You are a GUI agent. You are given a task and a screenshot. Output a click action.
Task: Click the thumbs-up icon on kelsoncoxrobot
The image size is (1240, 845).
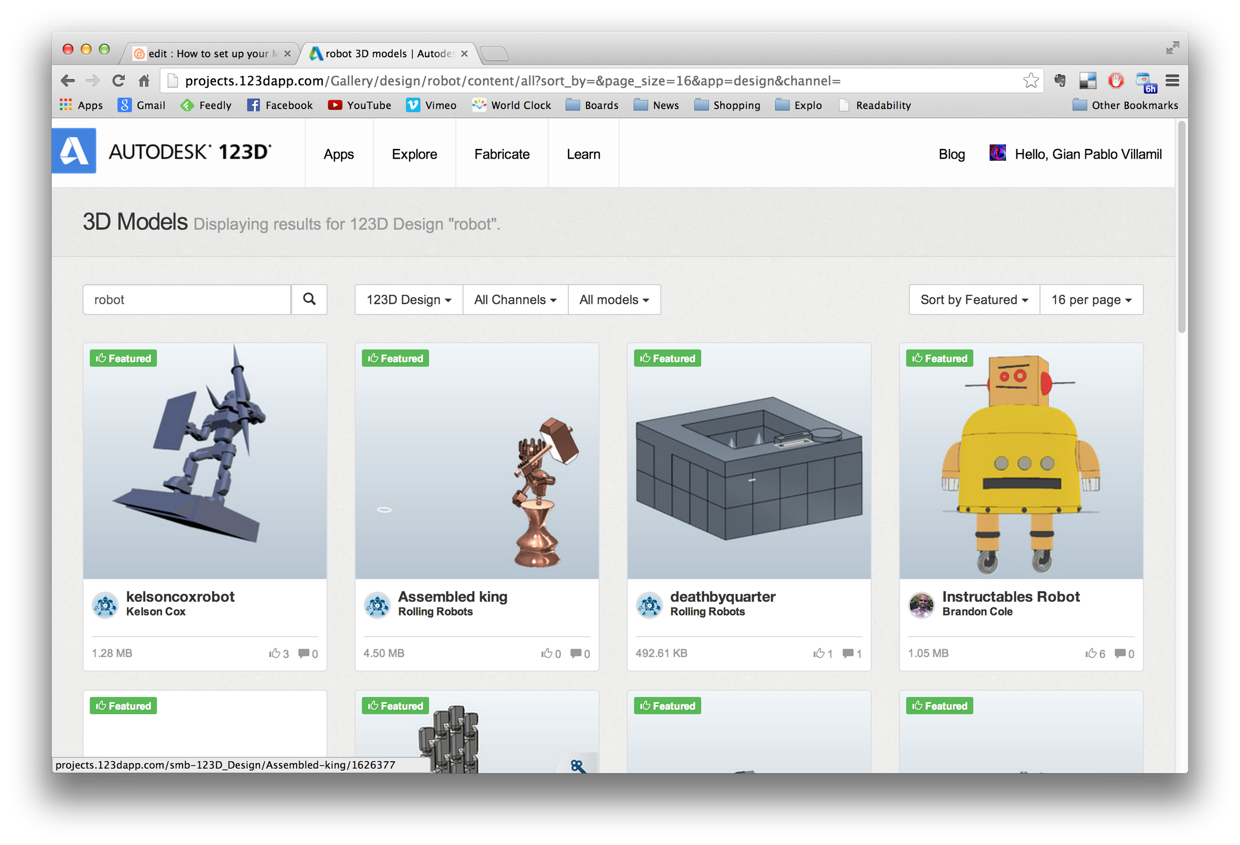click(x=275, y=653)
